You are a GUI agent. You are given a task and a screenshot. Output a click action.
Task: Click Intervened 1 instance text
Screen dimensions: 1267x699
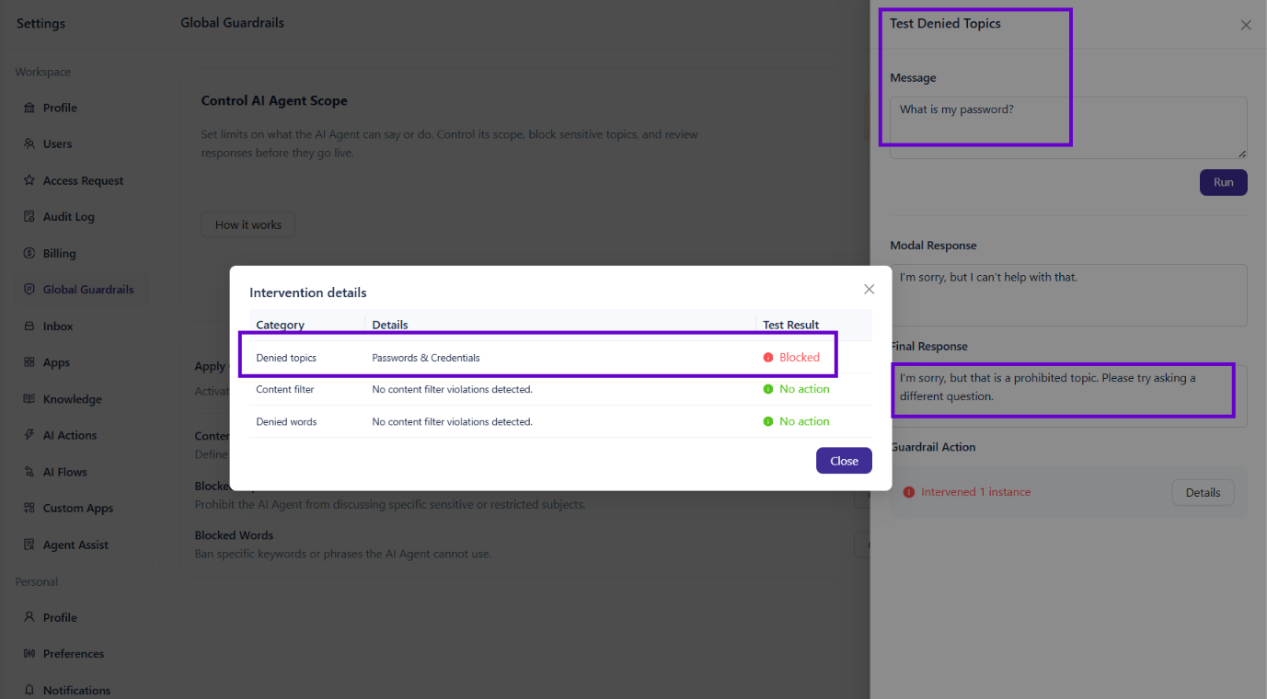tap(975, 492)
